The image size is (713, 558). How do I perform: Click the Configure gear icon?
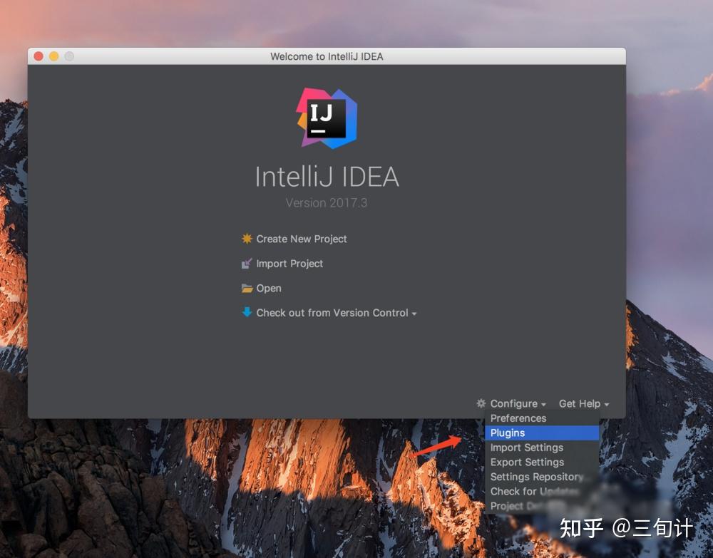[480, 403]
